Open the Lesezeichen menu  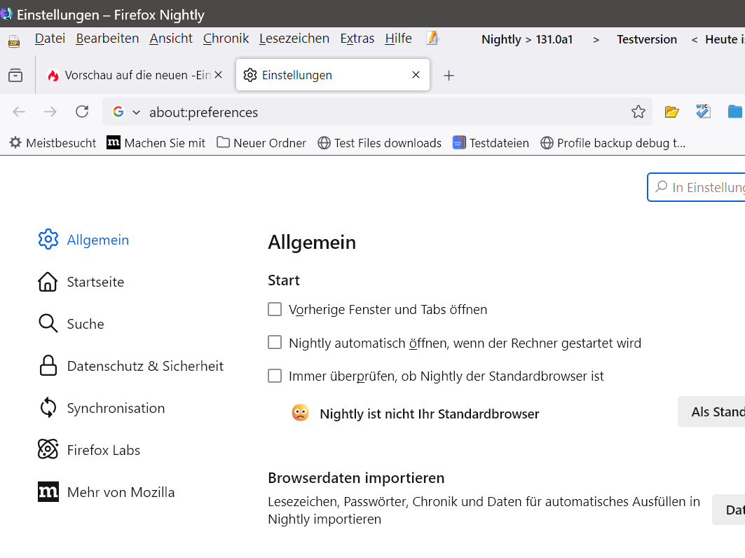pyautogui.click(x=294, y=39)
